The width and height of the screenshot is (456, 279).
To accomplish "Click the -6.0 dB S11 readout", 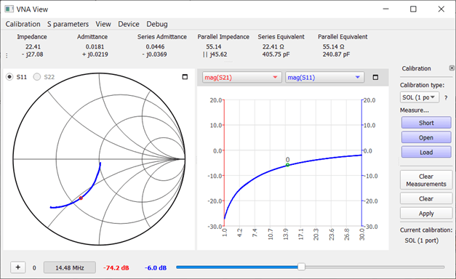I will (156, 268).
